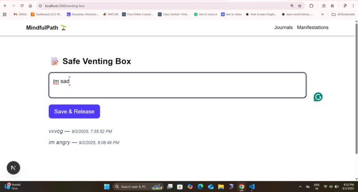Open the Educative Interactive bookmark
Screen dimensions: 358x192
point(83,14)
